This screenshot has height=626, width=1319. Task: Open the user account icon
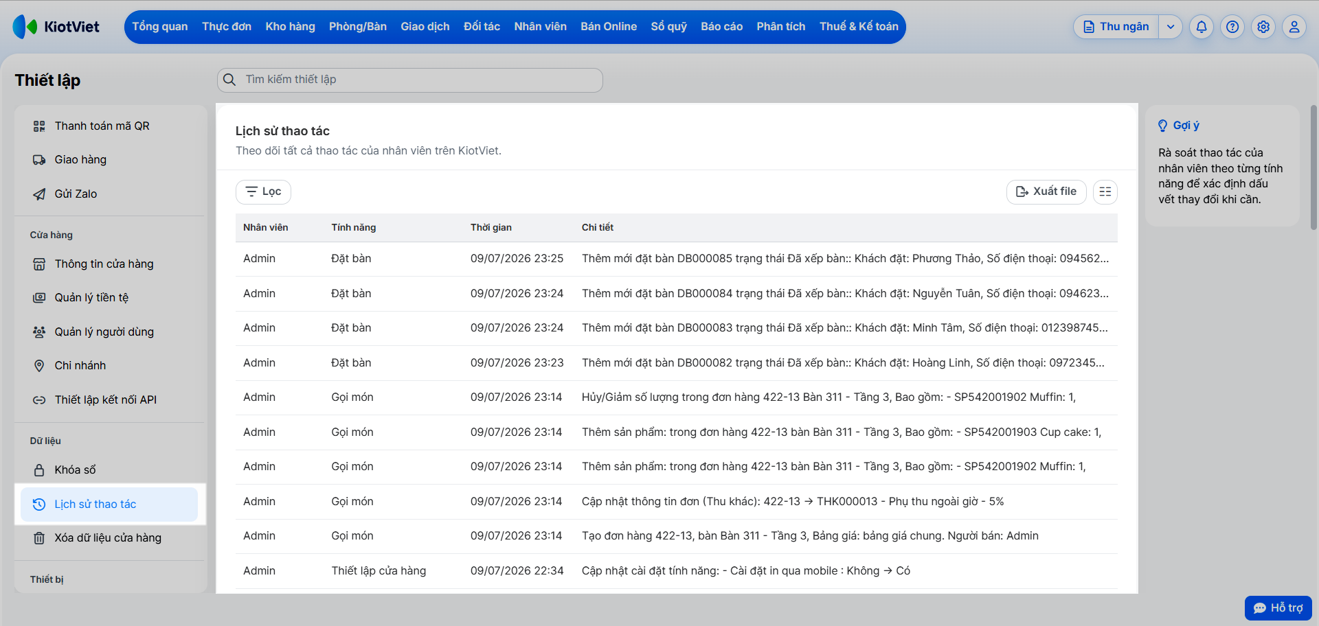[x=1294, y=27]
